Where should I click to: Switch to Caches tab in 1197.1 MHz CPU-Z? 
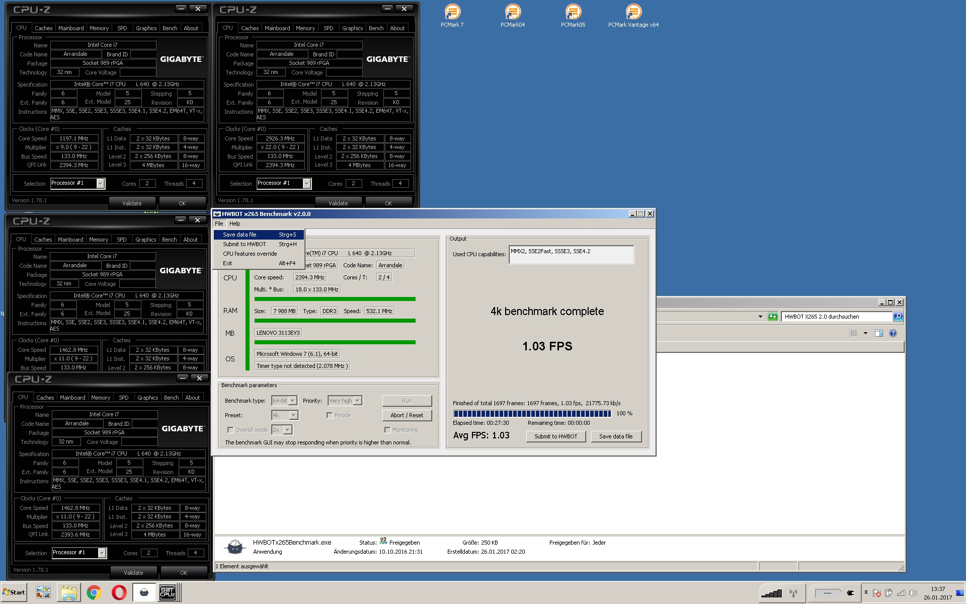point(44,28)
